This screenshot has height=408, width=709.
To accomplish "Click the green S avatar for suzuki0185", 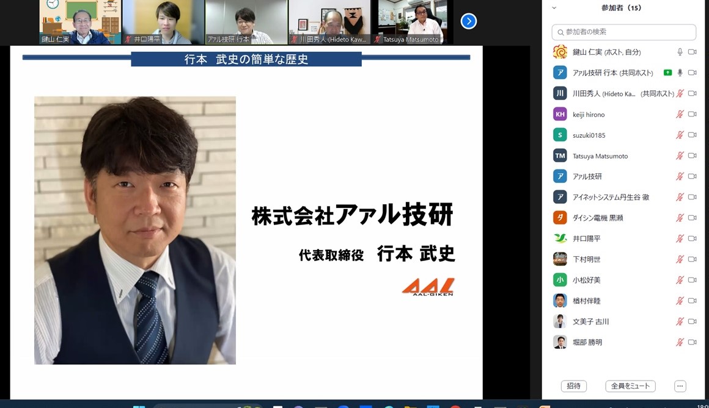I will coord(560,135).
